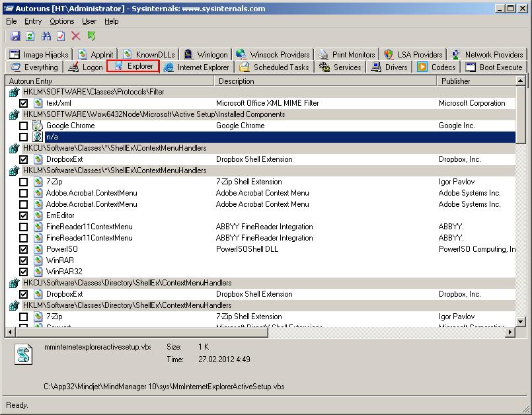Click the Save toolbar icon
Viewport: 532px width, 415px height.
tap(16, 36)
